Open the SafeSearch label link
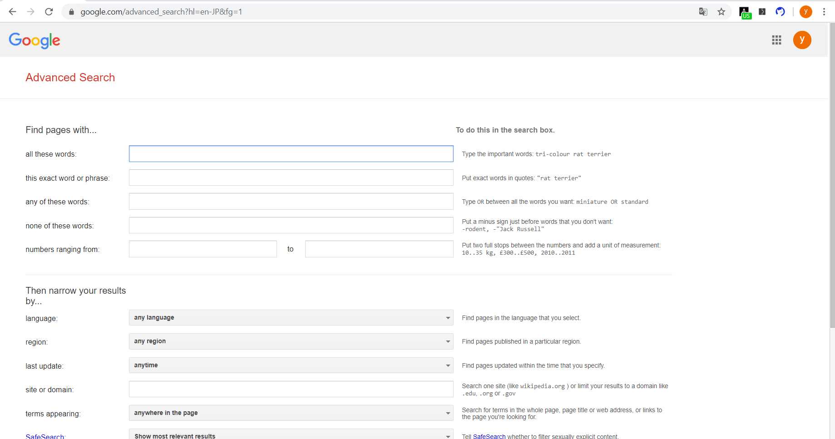 tap(45, 436)
